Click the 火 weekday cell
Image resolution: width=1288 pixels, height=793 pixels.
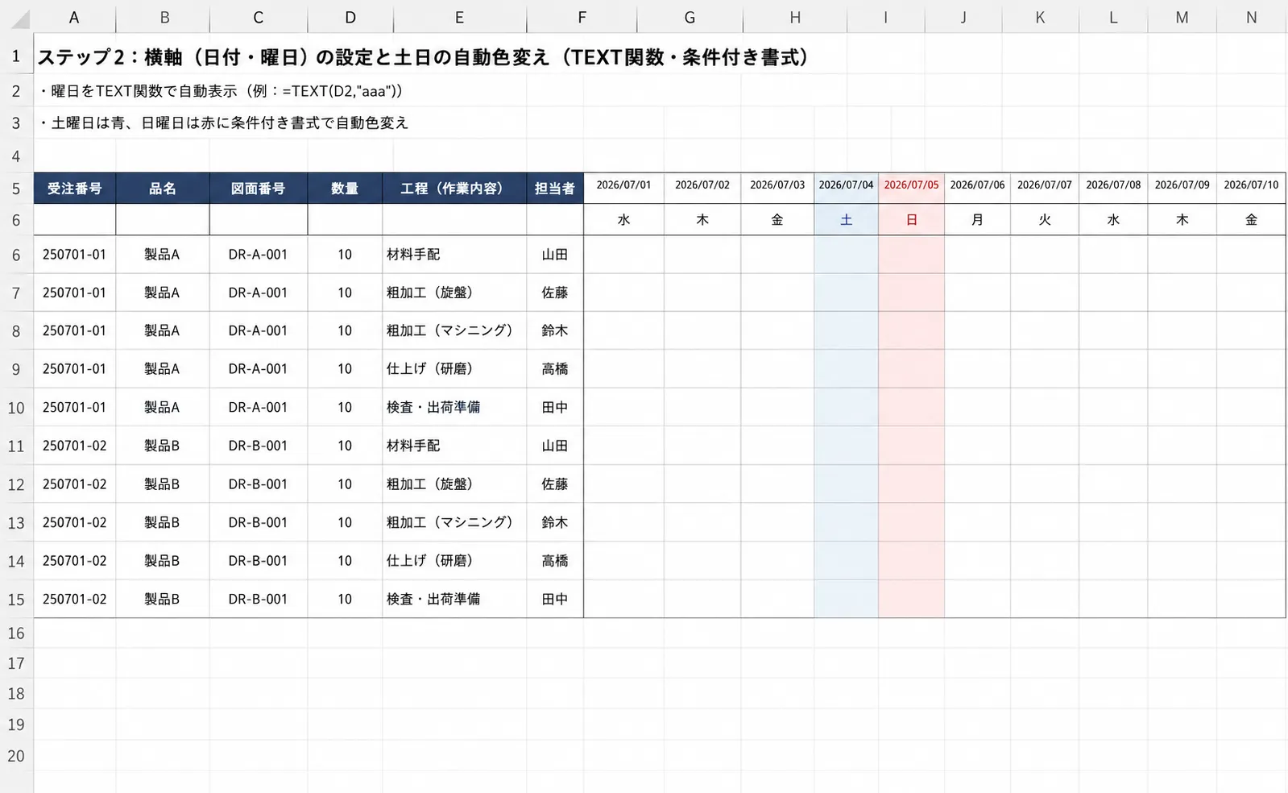pos(1045,219)
